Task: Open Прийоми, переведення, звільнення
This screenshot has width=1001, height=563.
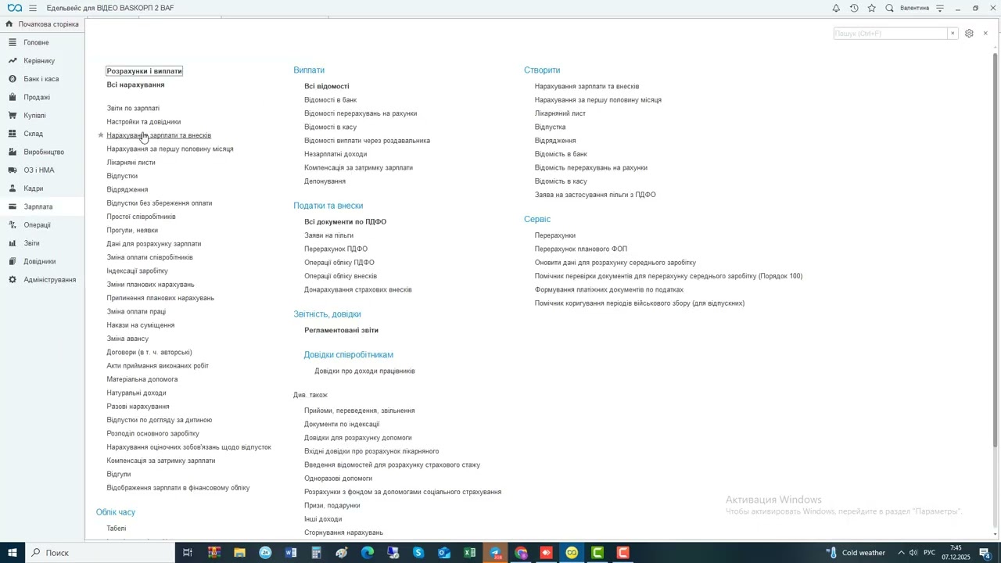Action: tap(360, 411)
